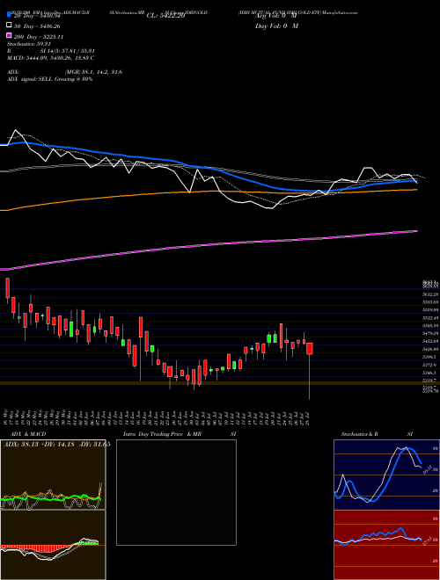Click the 'Stochastics: 59.31' reading

27,44
